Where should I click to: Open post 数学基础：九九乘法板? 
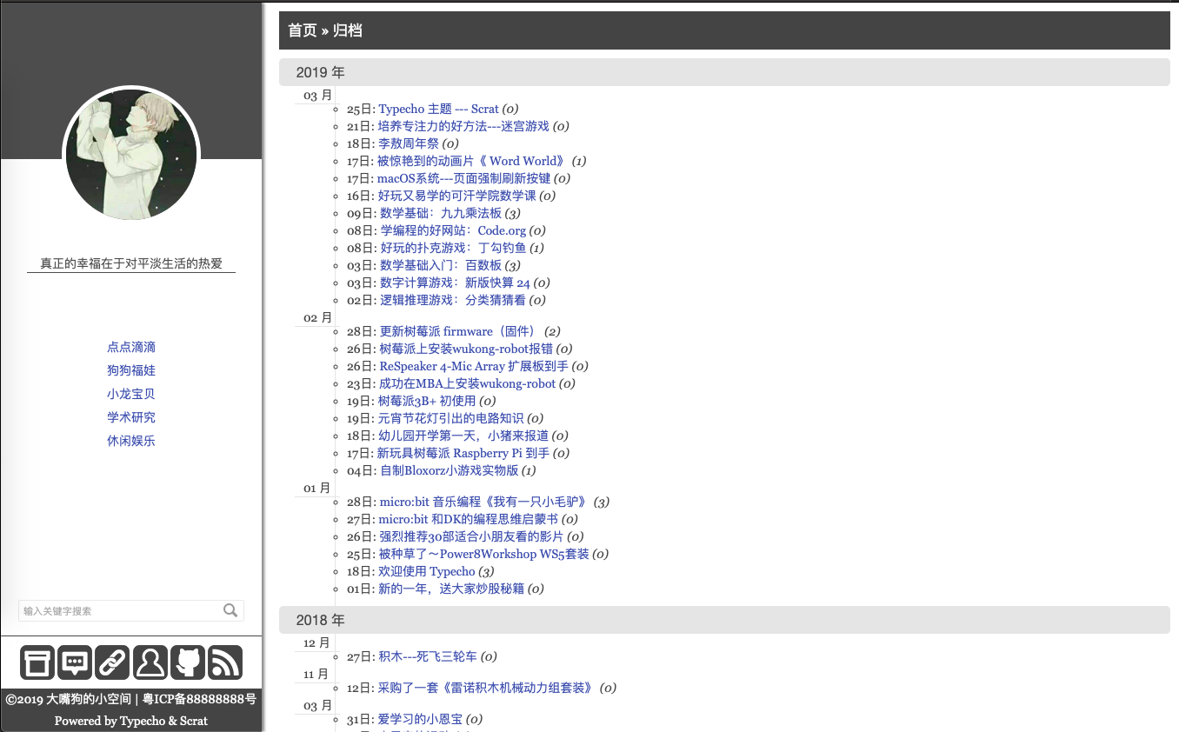tap(441, 213)
